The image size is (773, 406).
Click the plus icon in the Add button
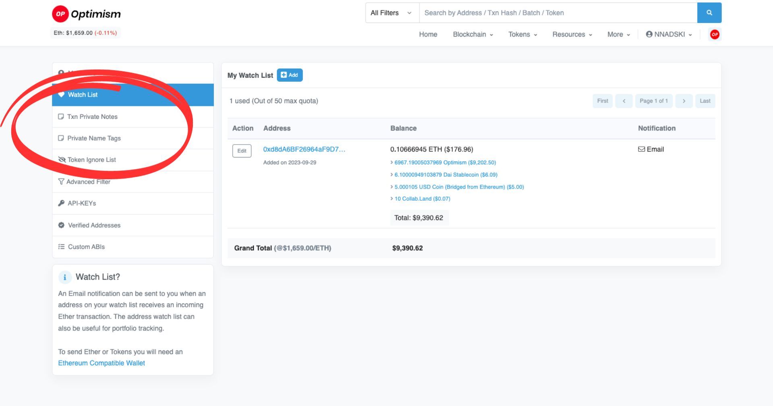284,75
